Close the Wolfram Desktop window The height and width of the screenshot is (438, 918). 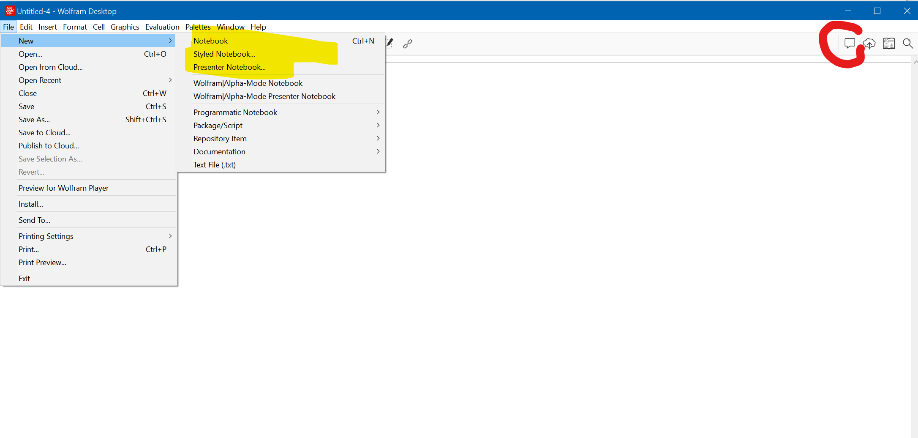(907, 11)
